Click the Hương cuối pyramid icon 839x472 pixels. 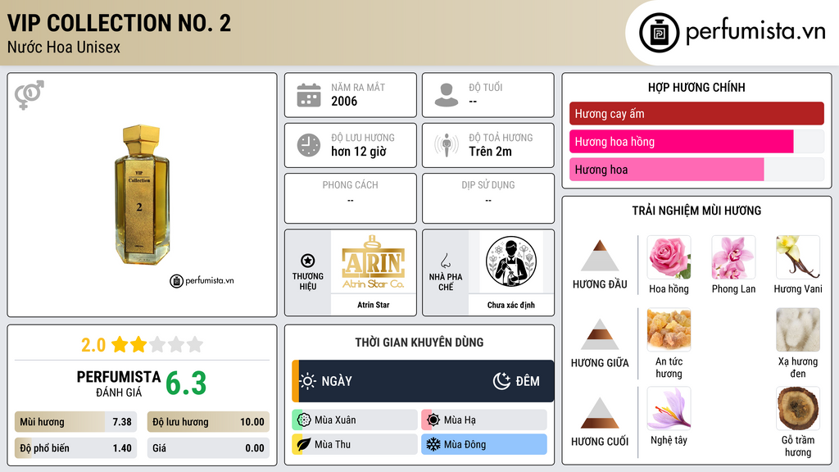[x=600, y=413]
